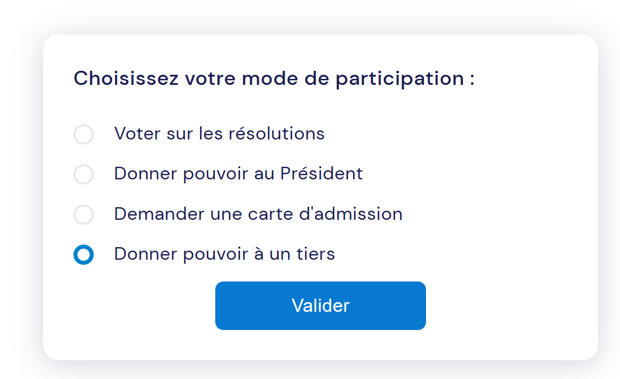Click the word "participation" in the title
The image size is (620, 379).
pos(399,79)
